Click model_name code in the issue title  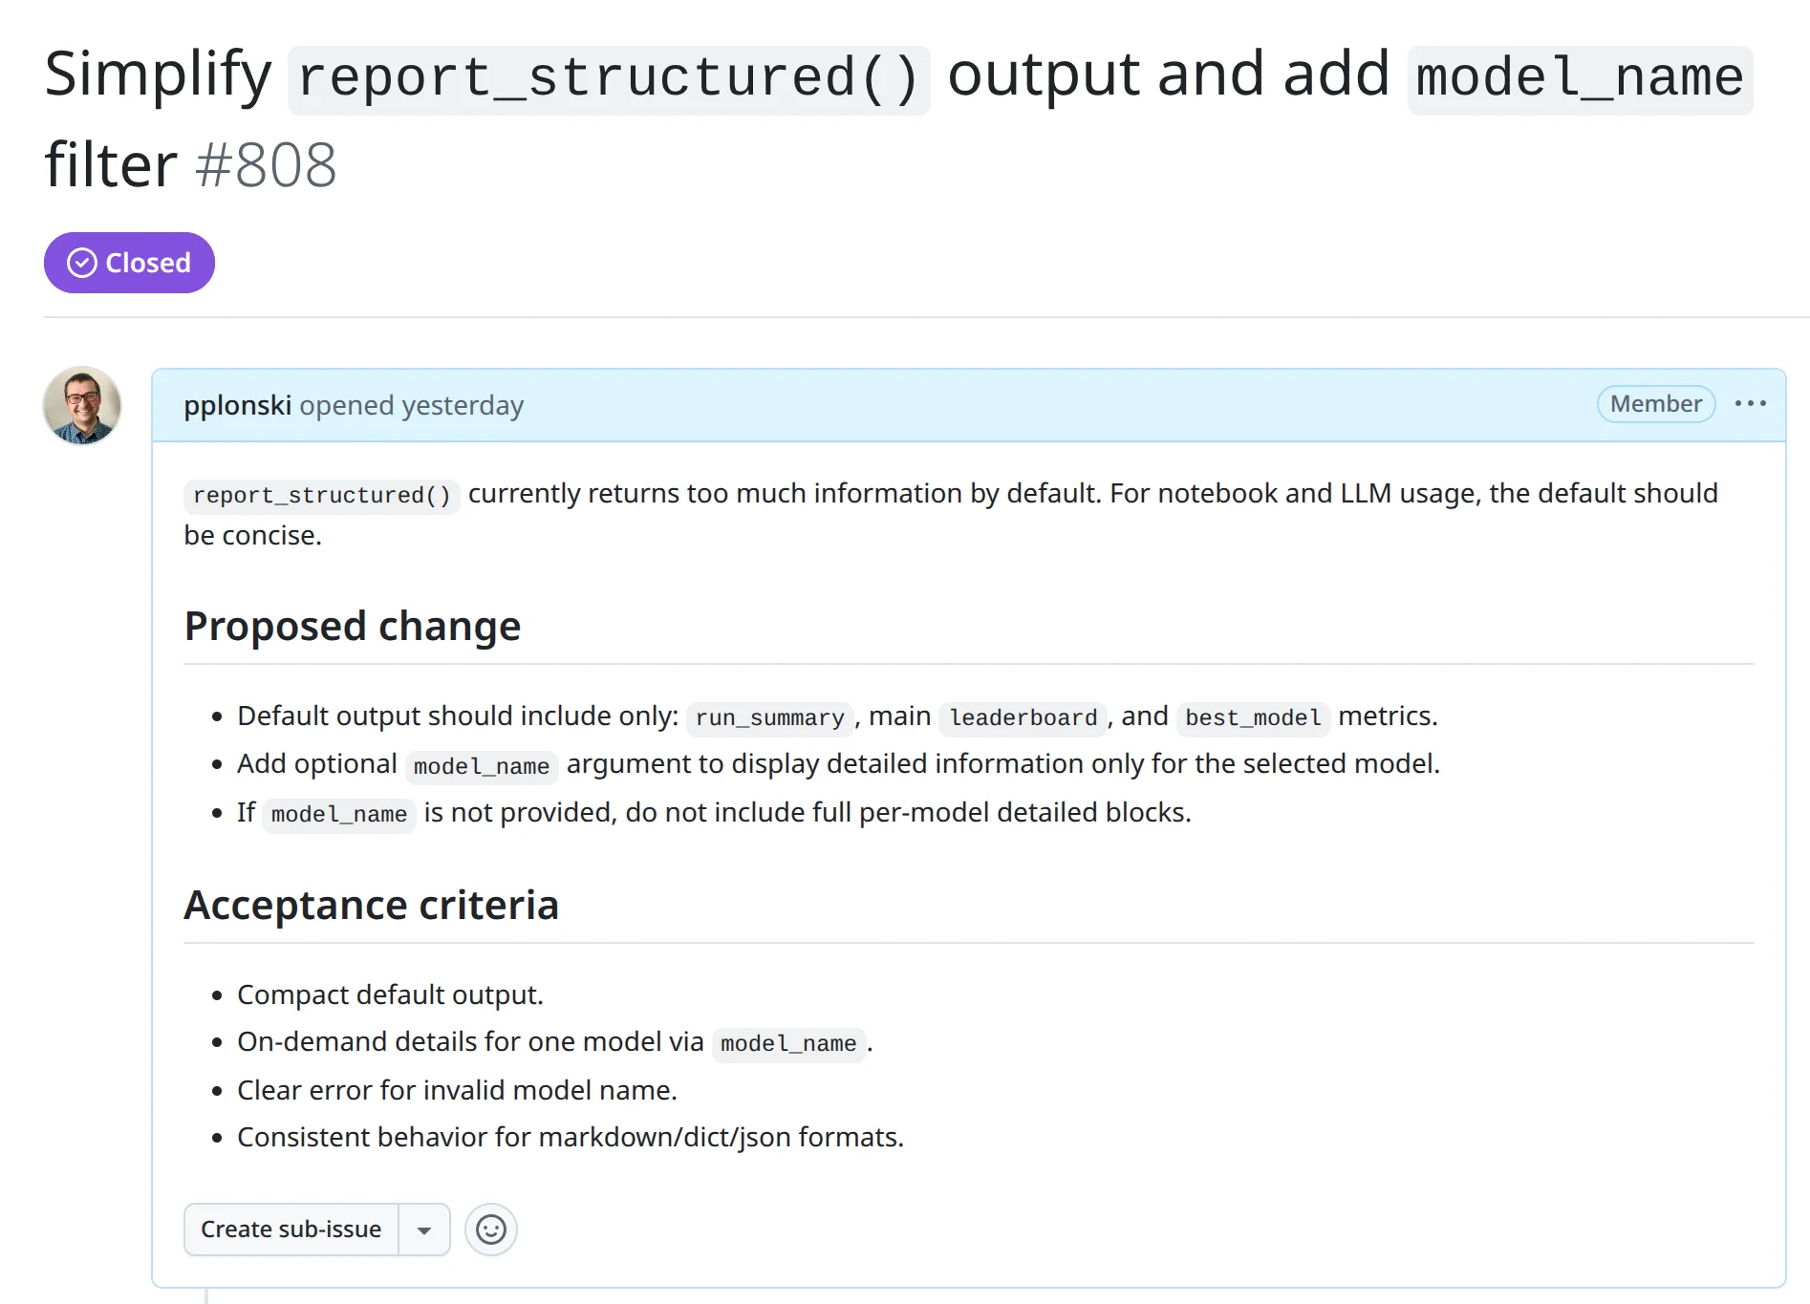[1579, 78]
